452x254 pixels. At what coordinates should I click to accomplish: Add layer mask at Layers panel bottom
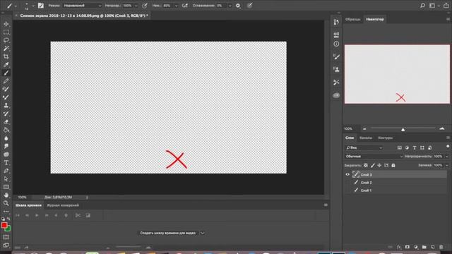pyautogui.click(x=407, y=247)
